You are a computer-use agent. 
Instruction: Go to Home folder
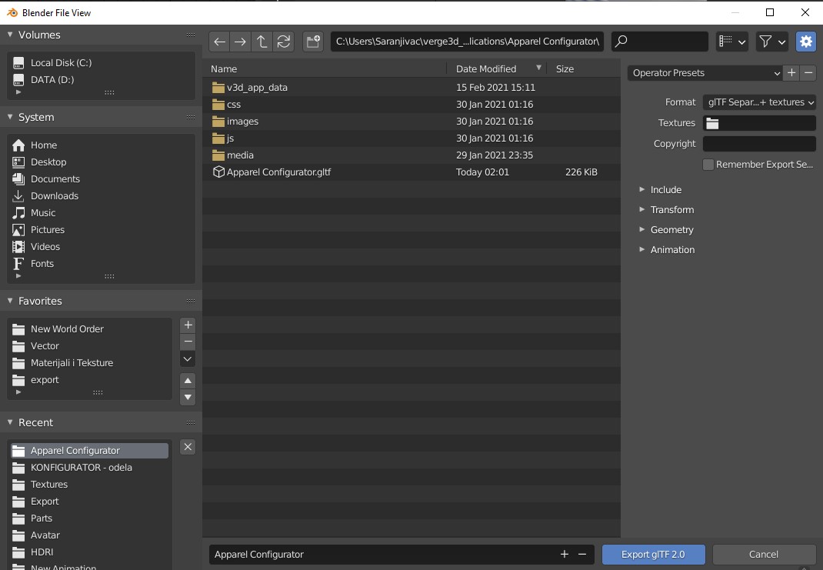coord(101,145)
